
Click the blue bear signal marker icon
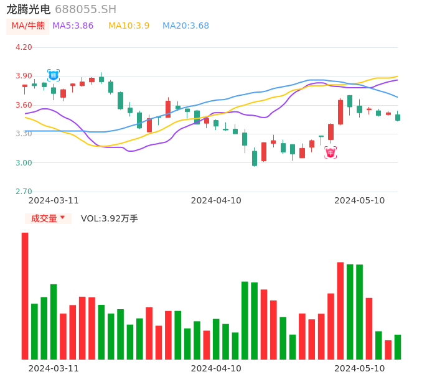coord(54,75)
